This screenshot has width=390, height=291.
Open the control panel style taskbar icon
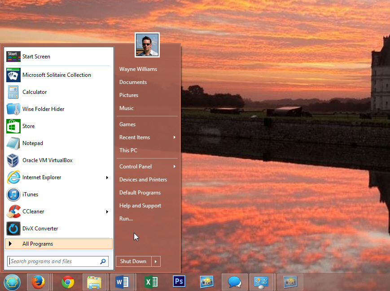[261, 282]
